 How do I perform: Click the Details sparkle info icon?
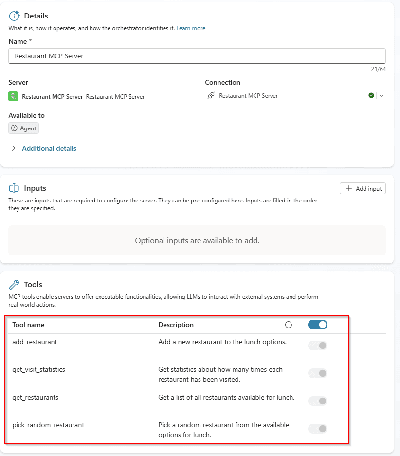coord(14,16)
